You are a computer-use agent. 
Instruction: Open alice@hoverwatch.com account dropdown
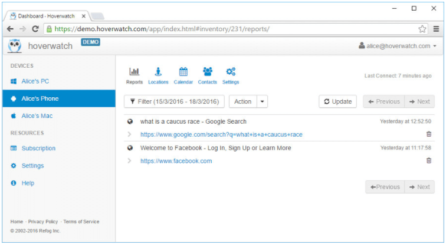pyautogui.click(x=398, y=46)
